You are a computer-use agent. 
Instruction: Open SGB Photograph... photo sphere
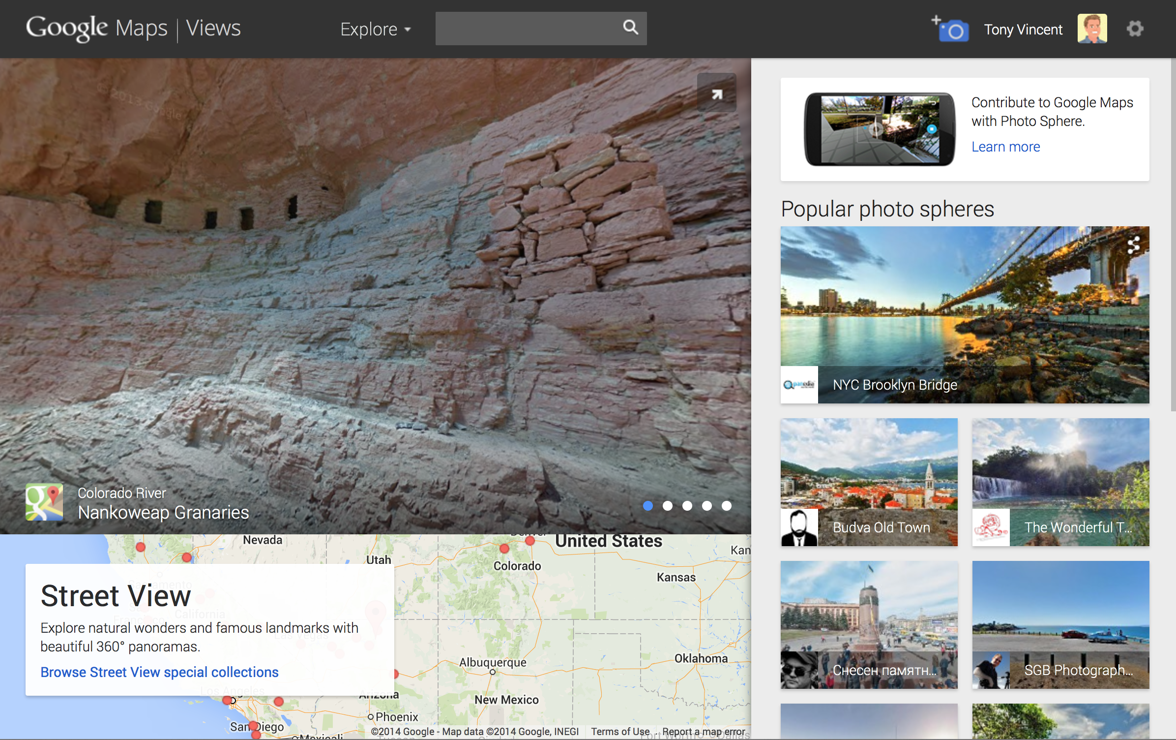click(x=1061, y=625)
